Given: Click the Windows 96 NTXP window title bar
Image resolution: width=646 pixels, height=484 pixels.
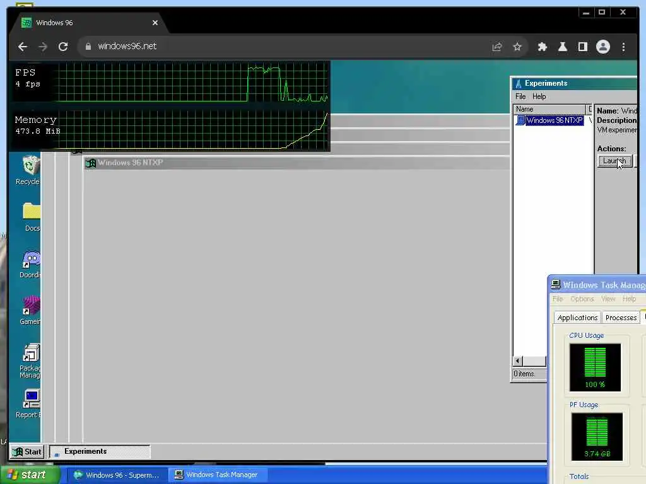Looking at the screenshot, I should click(297, 163).
